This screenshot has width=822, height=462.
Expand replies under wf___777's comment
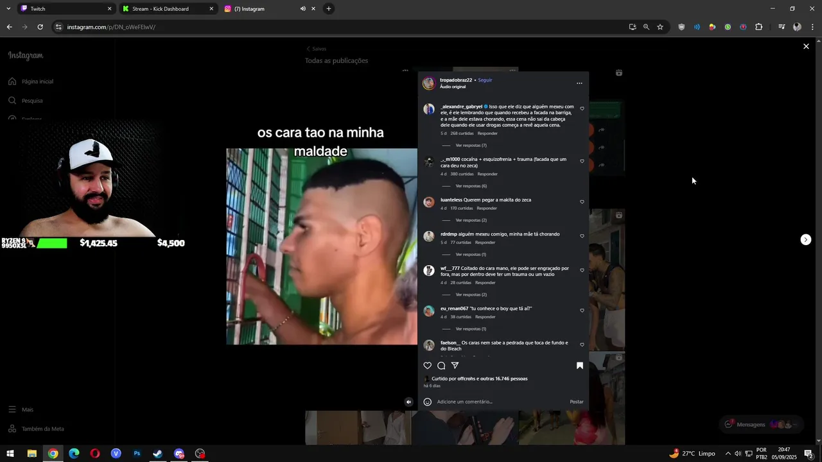click(x=471, y=295)
